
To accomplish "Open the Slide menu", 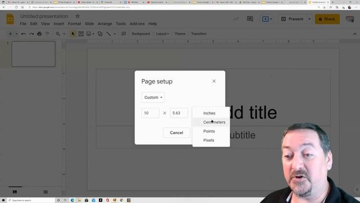I will 89,24.
